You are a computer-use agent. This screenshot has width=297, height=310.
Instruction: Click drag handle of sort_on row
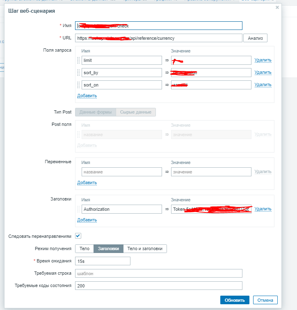pyautogui.click(x=78, y=85)
